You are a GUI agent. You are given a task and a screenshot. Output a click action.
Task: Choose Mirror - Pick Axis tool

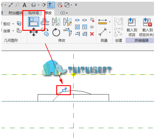pos(56,21)
